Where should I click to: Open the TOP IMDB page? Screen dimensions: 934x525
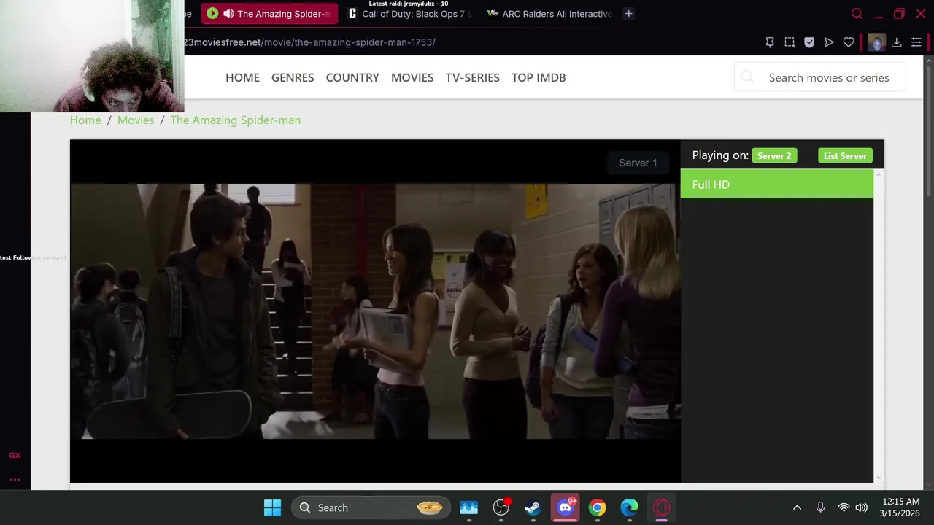point(539,77)
